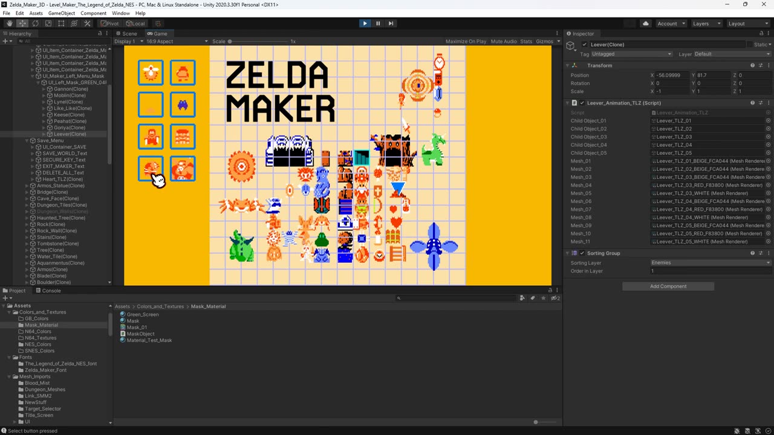Open the Layout dropdown
This screenshot has width=774, height=435.
click(748, 24)
